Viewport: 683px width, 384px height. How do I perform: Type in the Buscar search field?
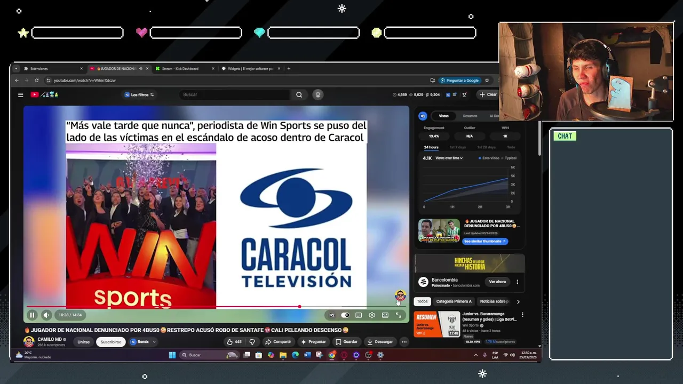[235, 94]
